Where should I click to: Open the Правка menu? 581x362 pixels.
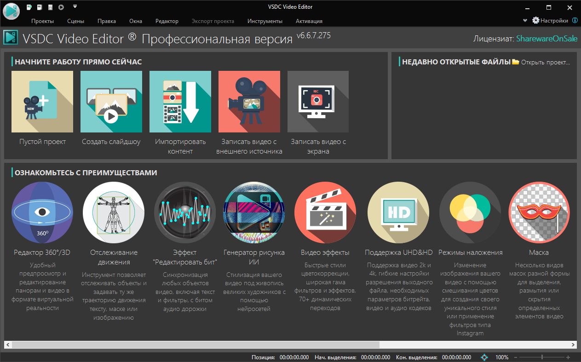107,21
